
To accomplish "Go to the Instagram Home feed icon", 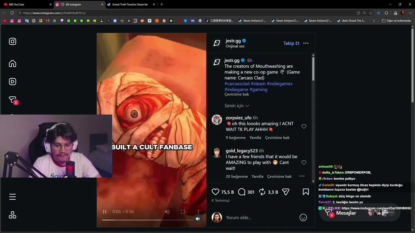I will (x=12, y=63).
